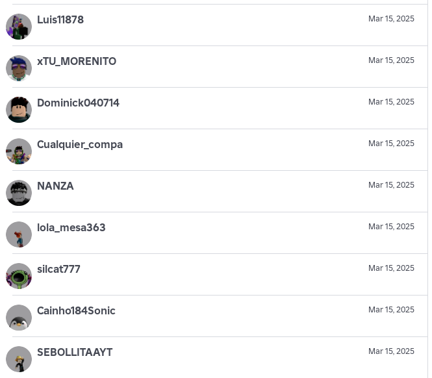Open NANZA's grayscale avatar
The height and width of the screenshot is (378, 432).
click(x=19, y=193)
